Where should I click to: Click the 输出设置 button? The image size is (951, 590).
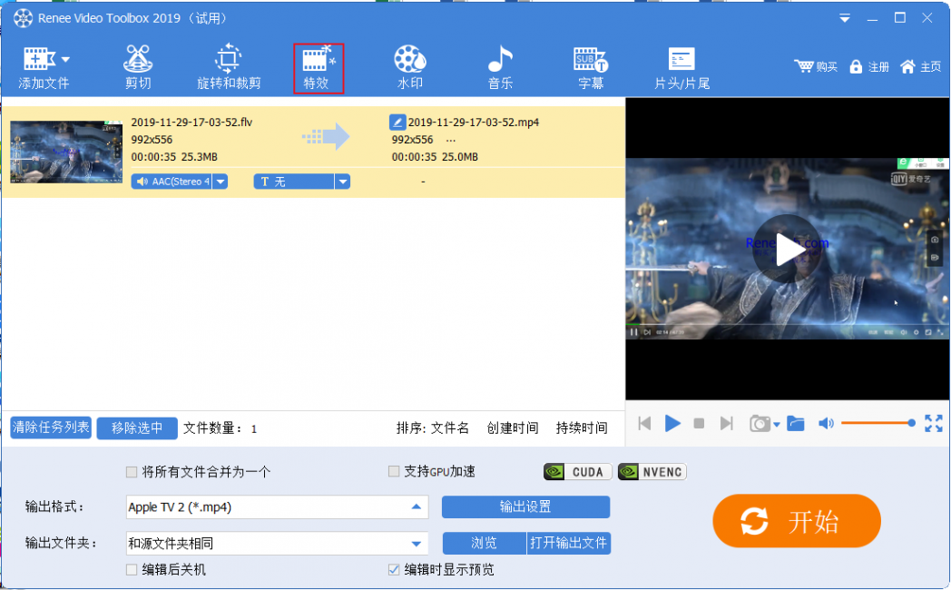click(x=525, y=506)
